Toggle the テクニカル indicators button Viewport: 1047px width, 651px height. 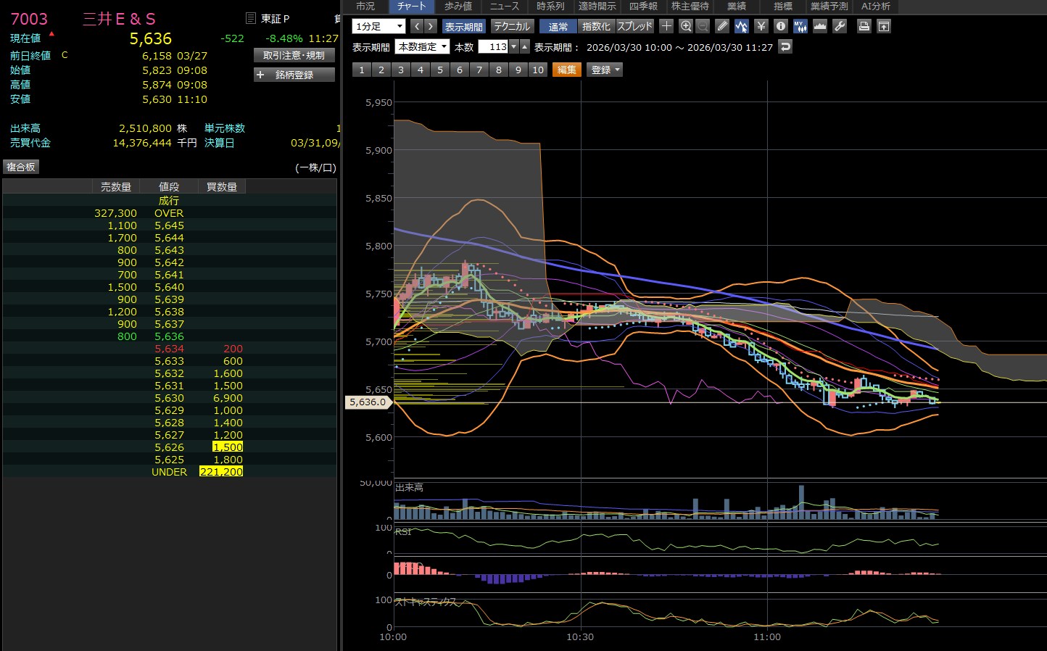point(512,26)
